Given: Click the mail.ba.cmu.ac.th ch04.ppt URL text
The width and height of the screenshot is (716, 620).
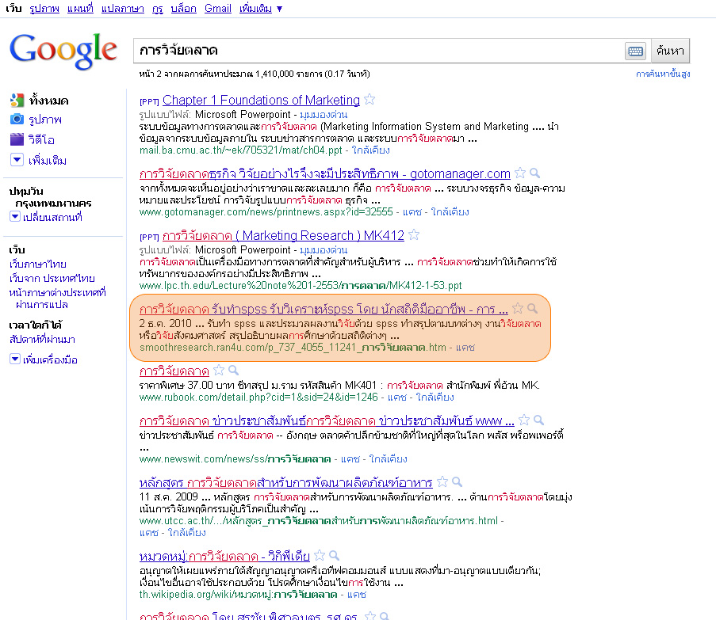Looking at the screenshot, I should (x=240, y=150).
